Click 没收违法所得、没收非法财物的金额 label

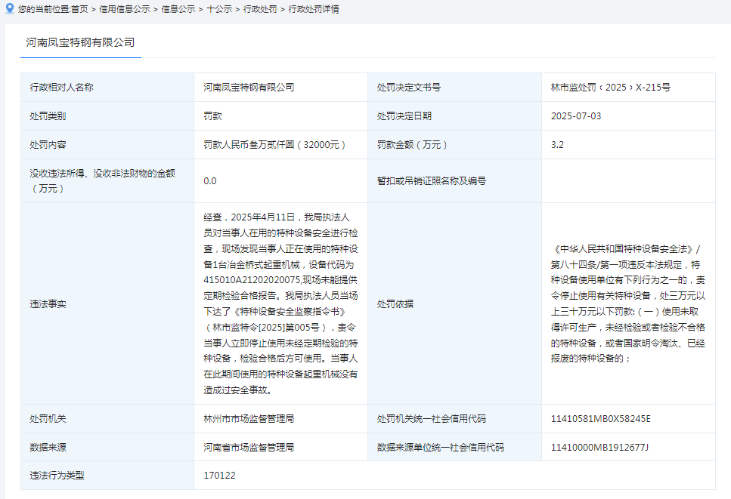pos(103,180)
